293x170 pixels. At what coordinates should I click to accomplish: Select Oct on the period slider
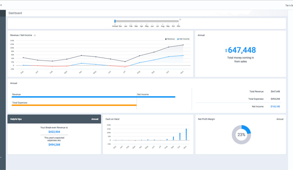point(173,26)
